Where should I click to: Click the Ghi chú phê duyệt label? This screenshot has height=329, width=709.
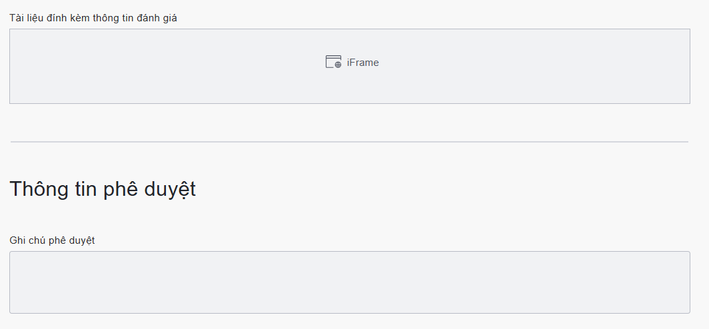[x=52, y=240]
